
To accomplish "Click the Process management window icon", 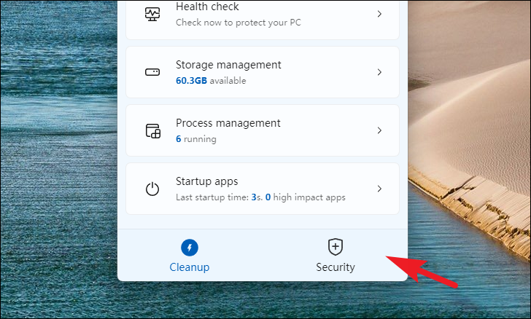I will coord(153,131).
